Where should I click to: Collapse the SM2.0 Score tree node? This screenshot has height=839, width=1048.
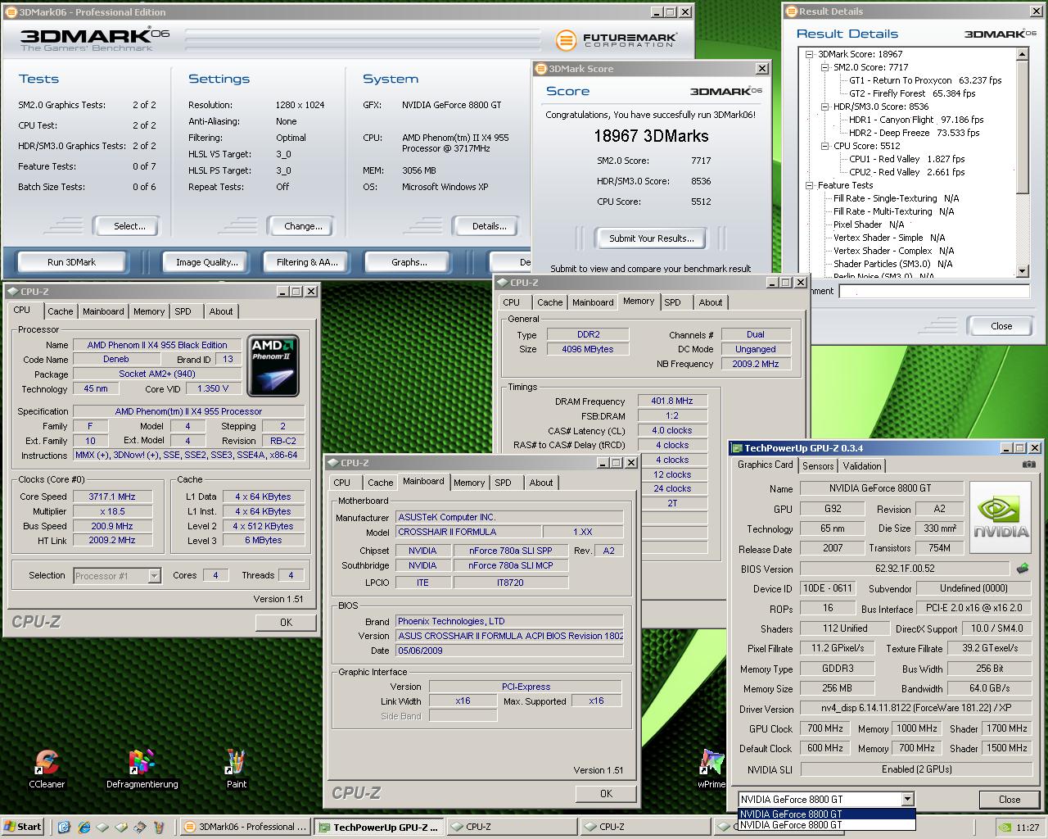[825, 67]
